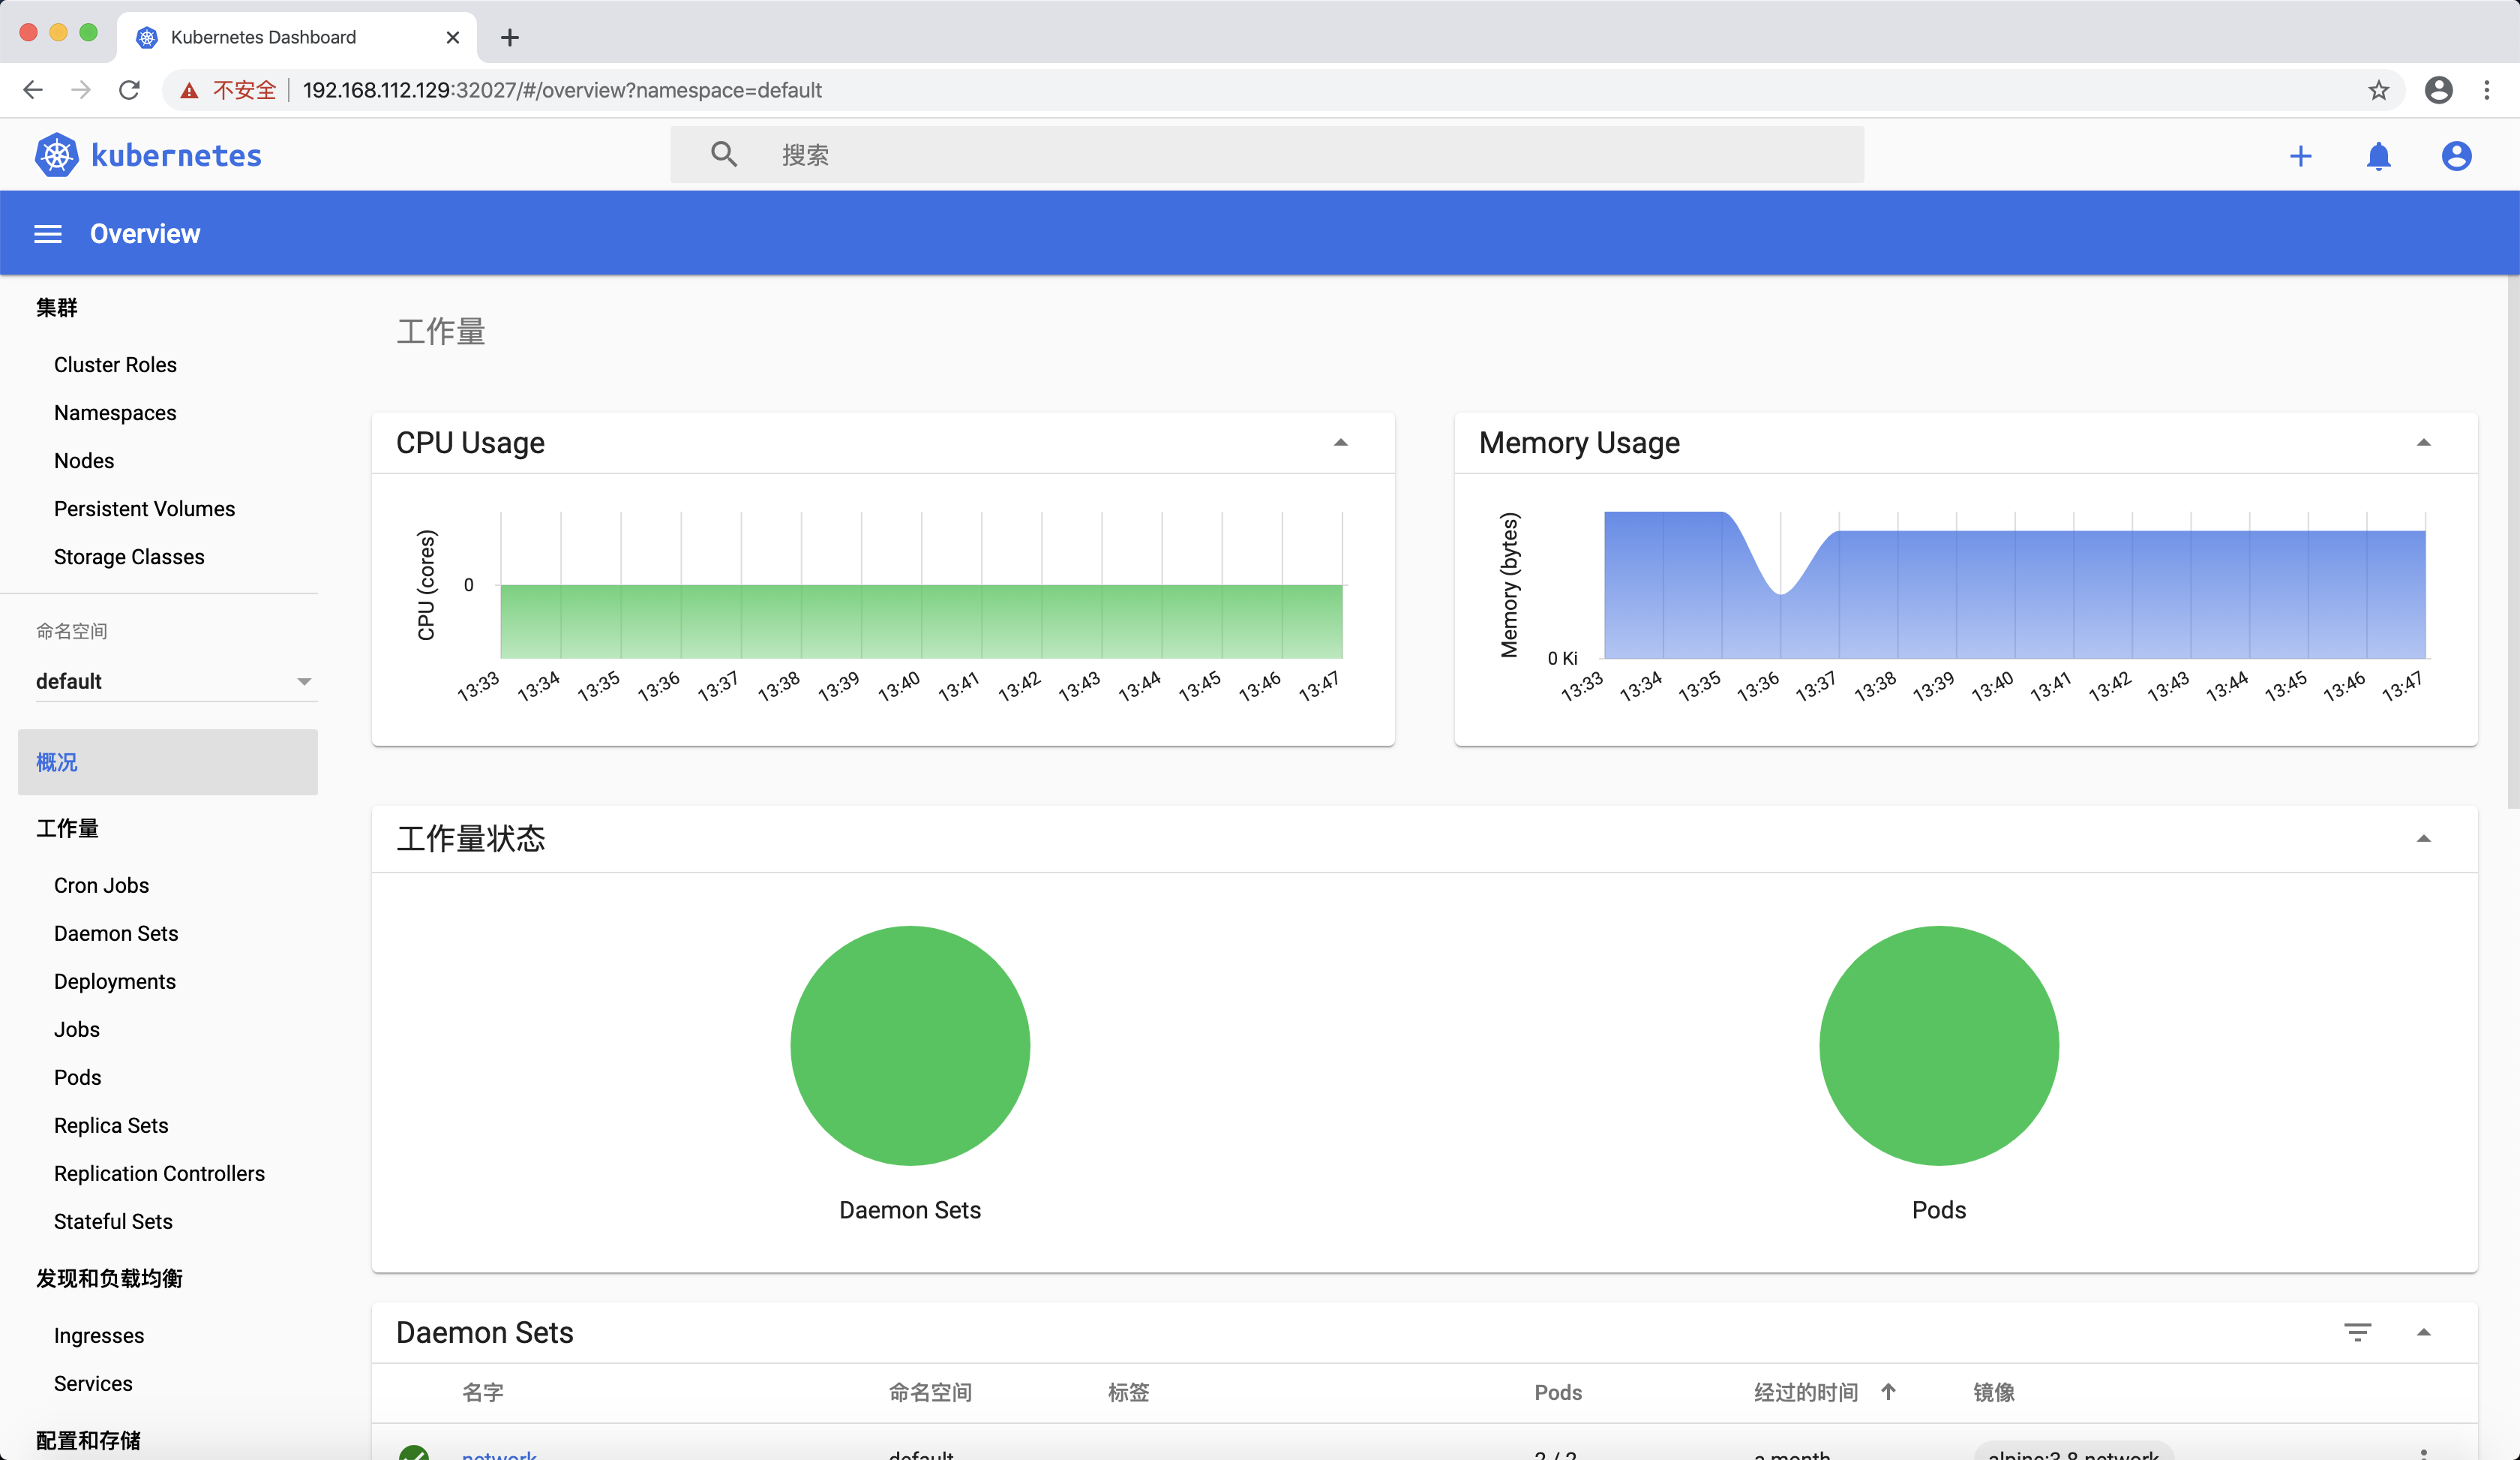
Task: Bookmark this page with star icon
Action: click(2379, 90)
